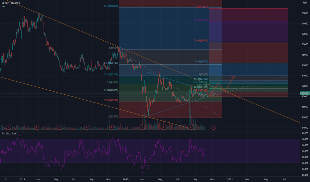Click 30.00 on the RSI scale

[305, 163]
